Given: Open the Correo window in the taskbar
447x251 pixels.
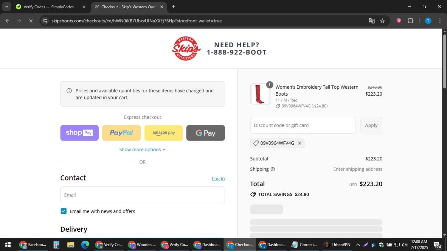Looking at the screenshot, I should 304,245.
